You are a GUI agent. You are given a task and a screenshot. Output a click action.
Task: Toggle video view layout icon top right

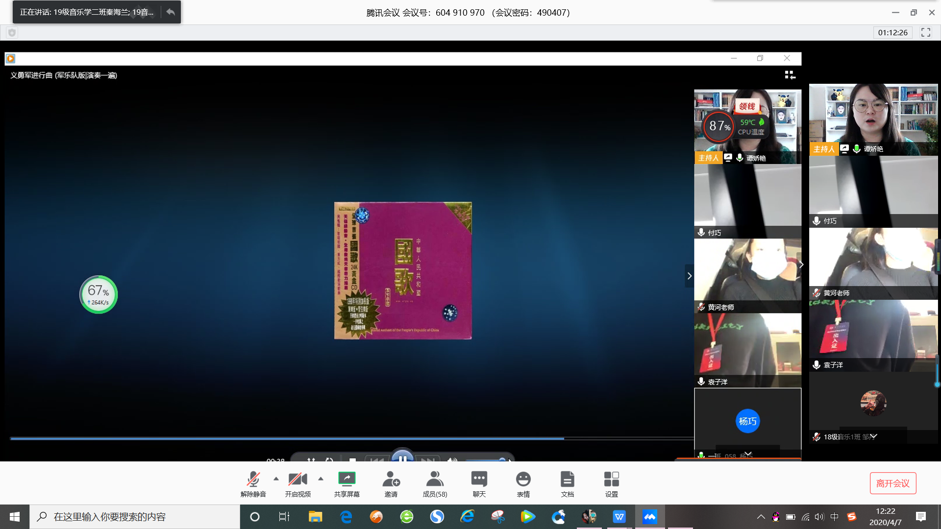click(790, 75)
